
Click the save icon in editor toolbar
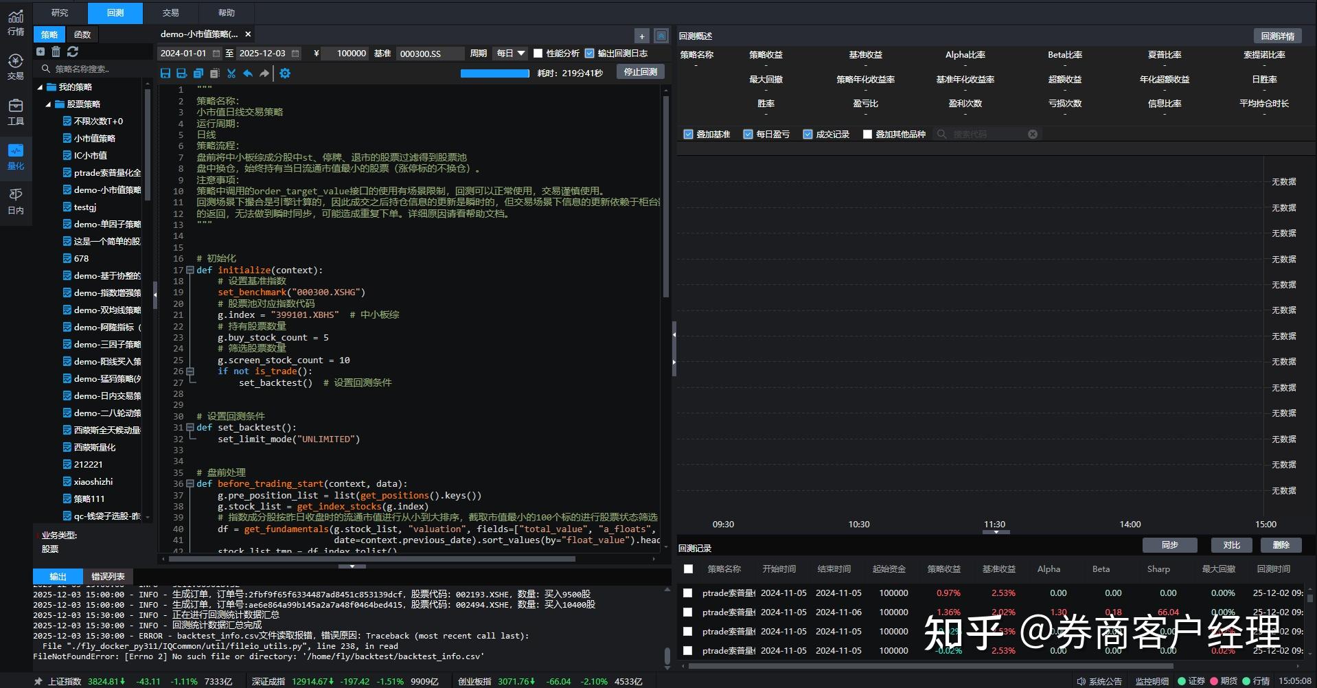pyautogui.click(x=165, y=73)
